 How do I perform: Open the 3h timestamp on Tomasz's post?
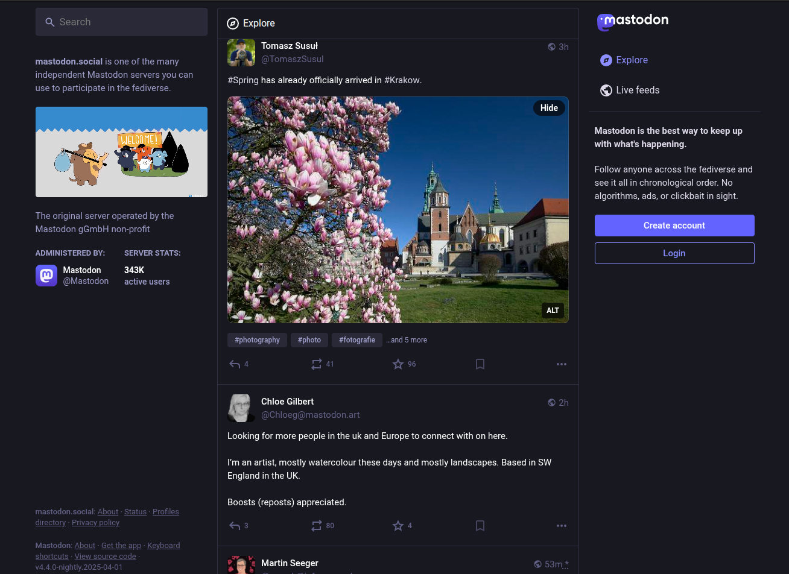coord(563,47)
